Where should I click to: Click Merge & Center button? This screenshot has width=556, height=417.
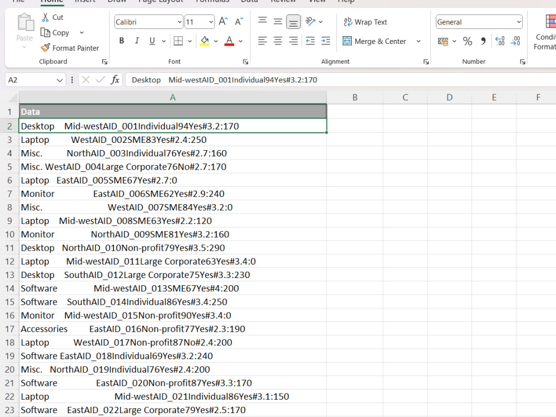pos(374,41)
